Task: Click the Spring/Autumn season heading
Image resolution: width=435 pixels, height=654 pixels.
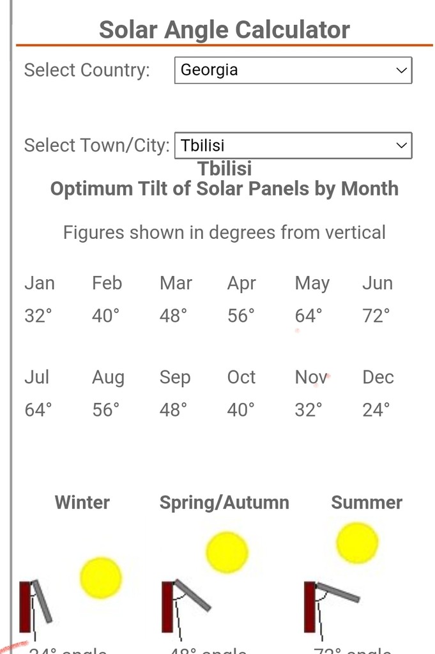Action: [224, 503]
